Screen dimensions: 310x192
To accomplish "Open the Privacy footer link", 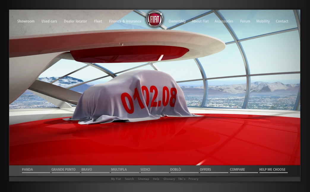I will pos(193,179).
